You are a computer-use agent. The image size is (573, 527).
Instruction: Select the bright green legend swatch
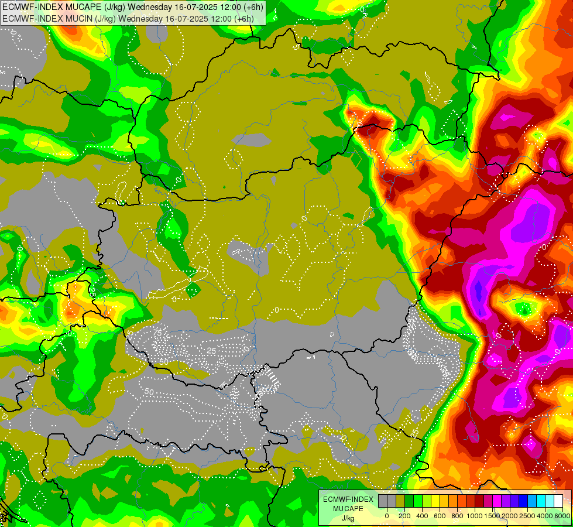(x=418, y=501)
